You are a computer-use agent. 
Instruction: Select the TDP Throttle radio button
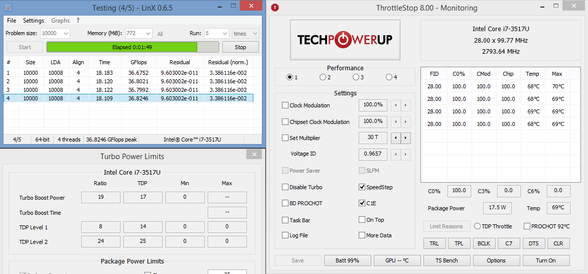478,226
